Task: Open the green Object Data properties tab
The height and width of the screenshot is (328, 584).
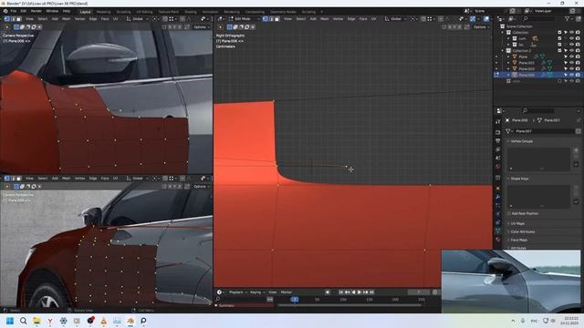Action: (x=498, y=231)
